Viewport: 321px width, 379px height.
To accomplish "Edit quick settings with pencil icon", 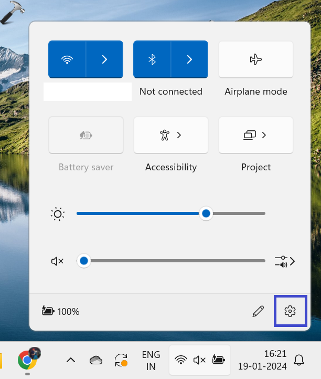I will click(258, 311).
